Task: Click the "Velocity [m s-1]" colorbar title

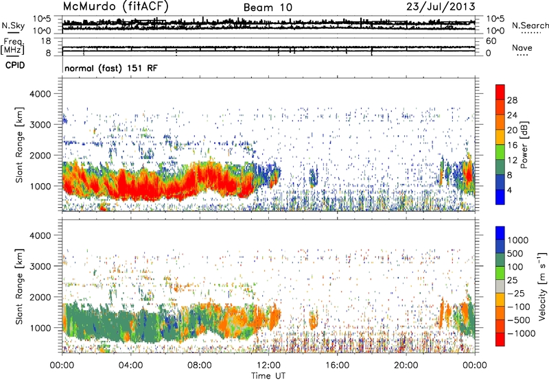Action: pyautogui.click(x=542, y=286)
